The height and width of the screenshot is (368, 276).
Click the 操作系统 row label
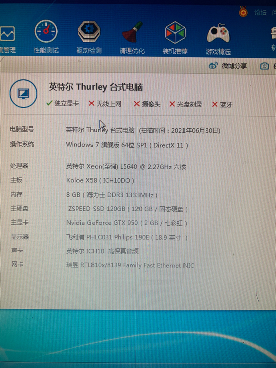[22, 144]
